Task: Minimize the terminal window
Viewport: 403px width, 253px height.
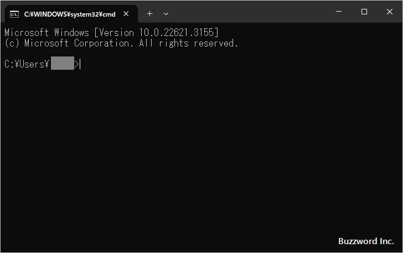Action: point(339,12)
